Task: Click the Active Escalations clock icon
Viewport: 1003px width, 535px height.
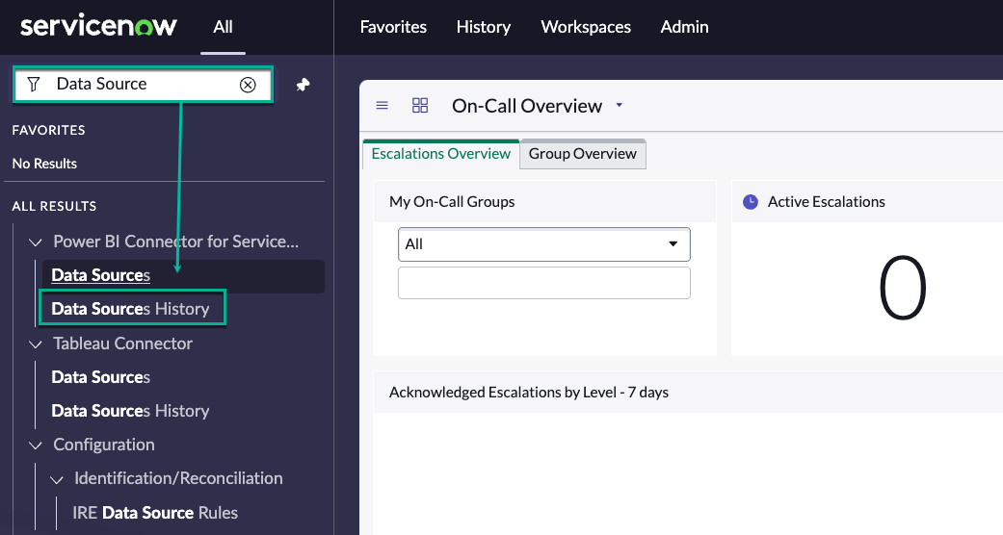Action: 751,202
